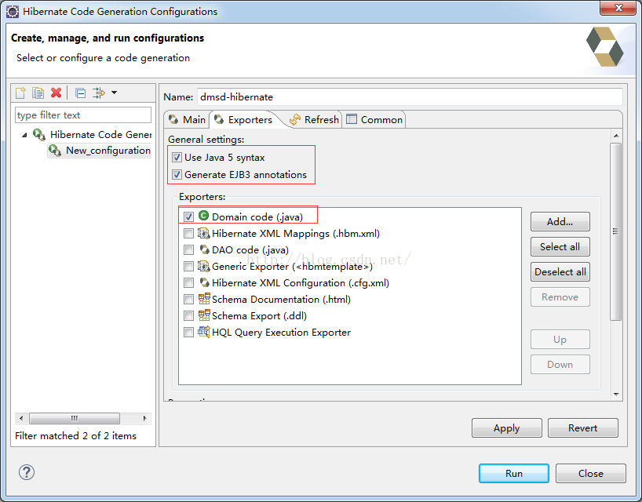Screen dimensions: 642x502
Task: Enable the Hibernate XML Mappings (.hbm.xml) exporter
Action: pos(188,233)
